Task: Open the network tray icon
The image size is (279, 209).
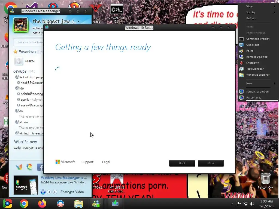Action: [x=245, y=204]
